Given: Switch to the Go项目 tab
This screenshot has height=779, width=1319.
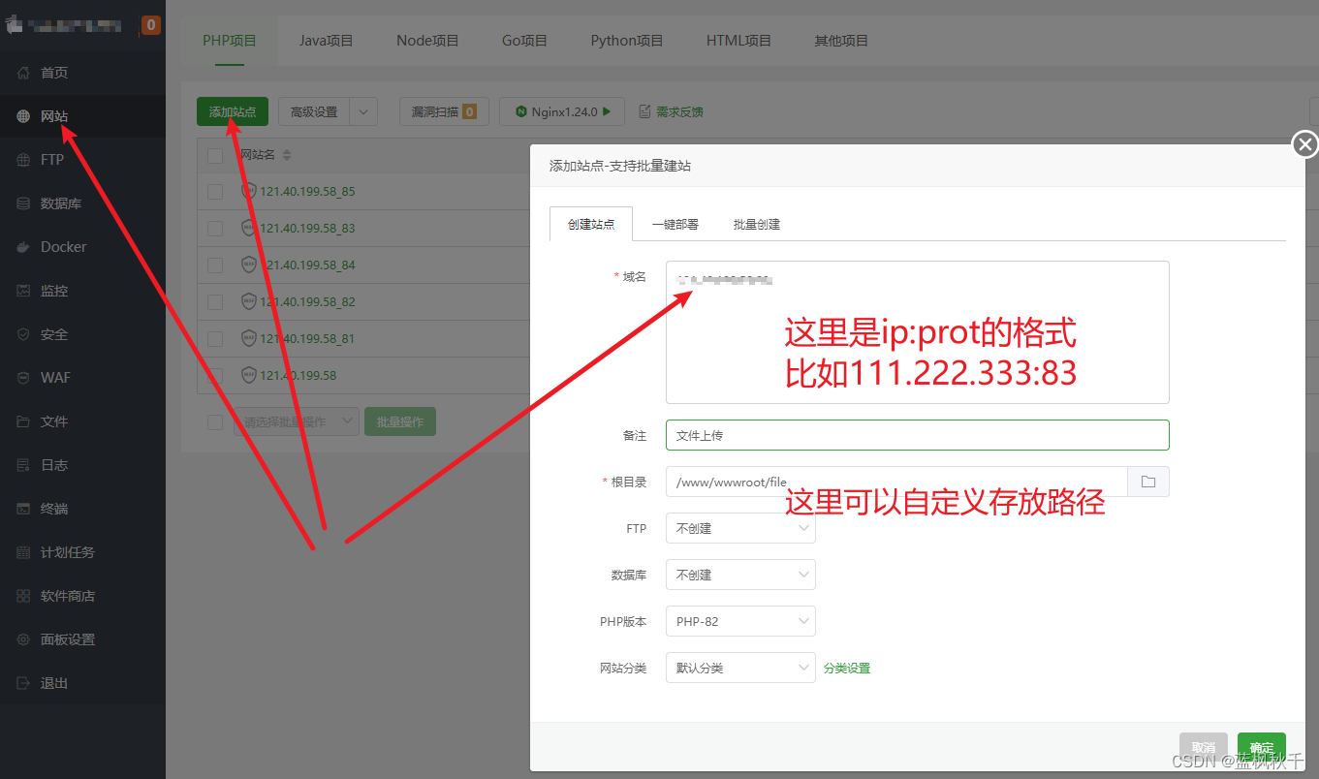Looking at the screenshot, I should (x=524, y=41).
